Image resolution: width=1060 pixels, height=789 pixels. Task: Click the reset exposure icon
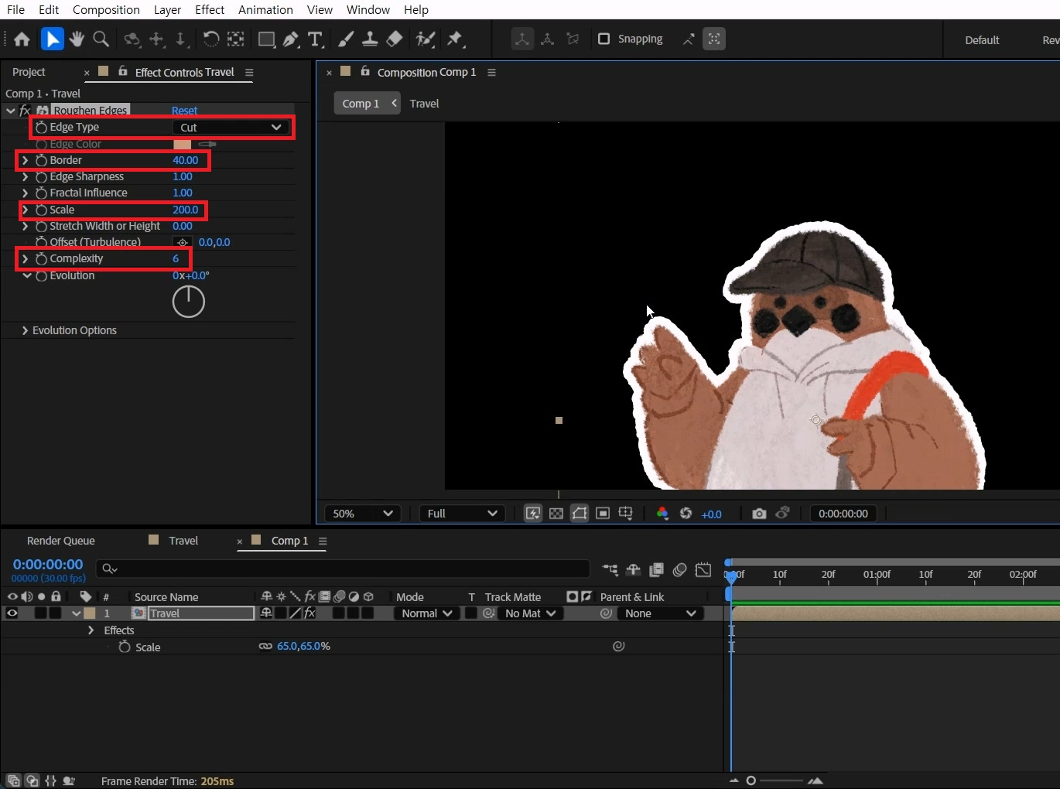pos(686,514)
